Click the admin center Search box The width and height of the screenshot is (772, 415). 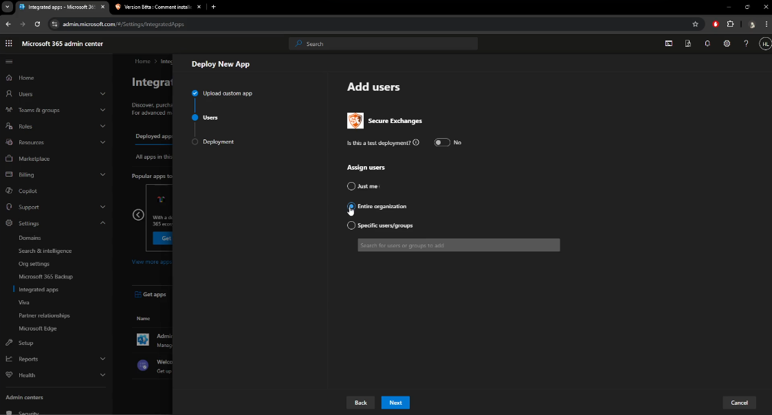pos(383,44)
